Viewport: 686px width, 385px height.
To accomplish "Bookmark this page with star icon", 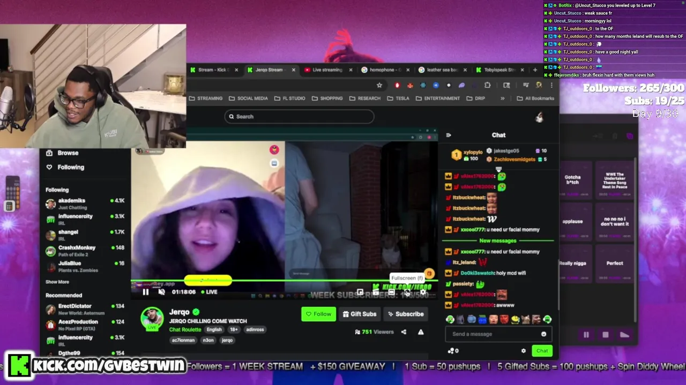I will click(x=379, y=85).
